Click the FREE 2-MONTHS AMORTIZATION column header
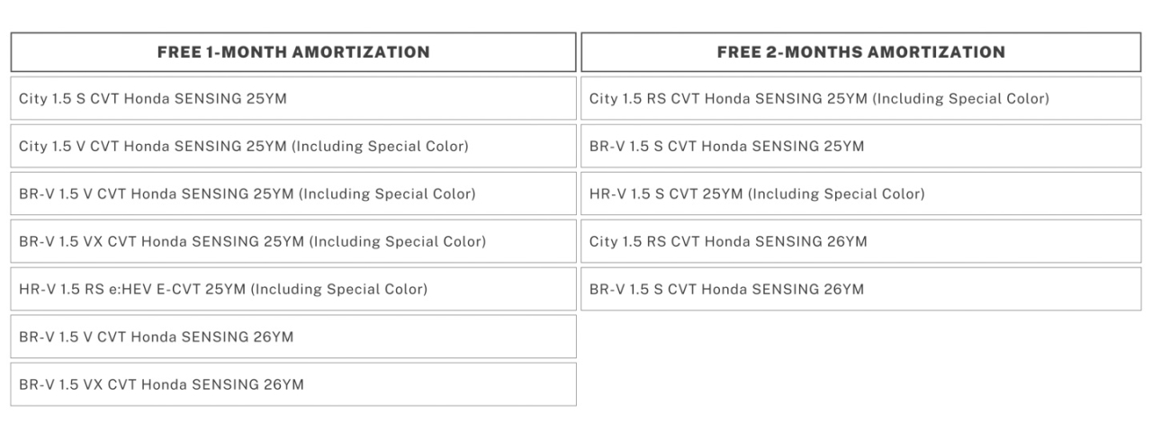This screenshot has height=424, width=1152. pos(861,52)
